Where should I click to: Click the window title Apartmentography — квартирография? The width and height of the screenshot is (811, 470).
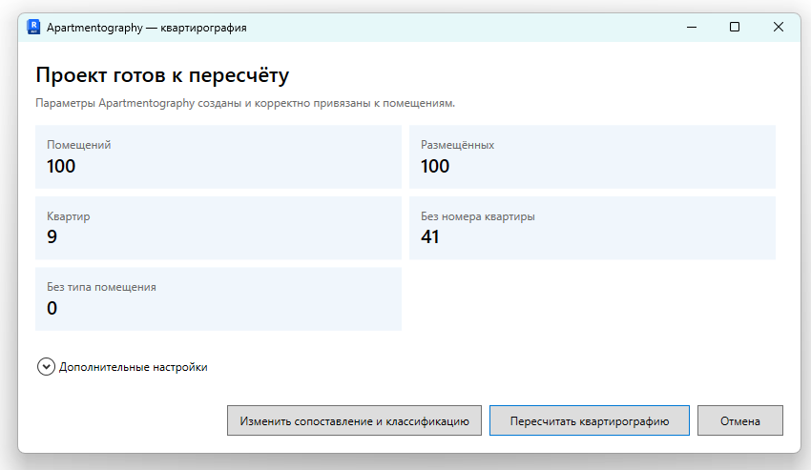146,28
